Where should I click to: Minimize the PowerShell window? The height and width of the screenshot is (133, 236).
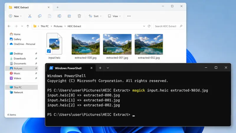point(206,68)
